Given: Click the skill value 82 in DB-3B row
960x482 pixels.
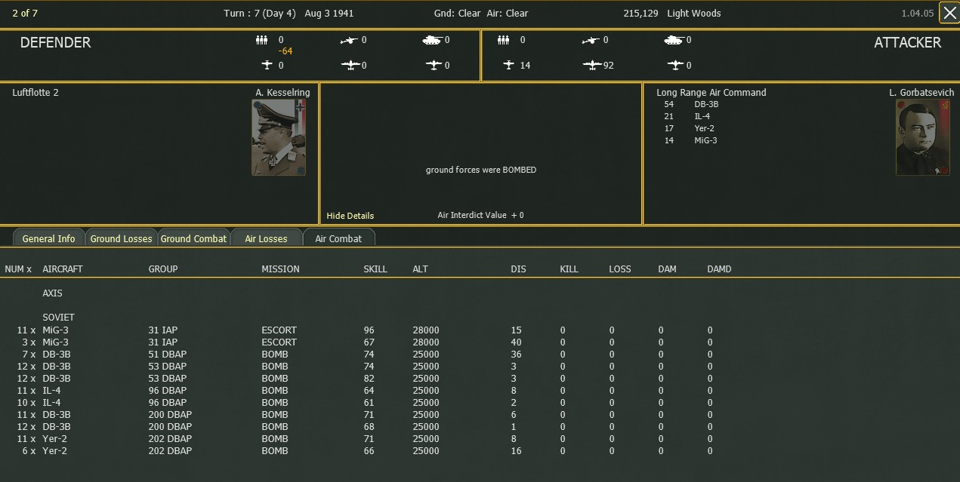Looking at the screenshot, I should click(x=369, y=379).
